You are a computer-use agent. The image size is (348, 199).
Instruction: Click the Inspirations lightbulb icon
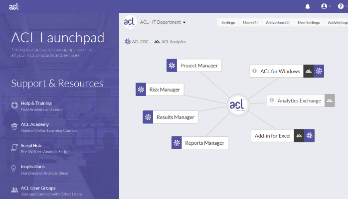coord(13,169)
